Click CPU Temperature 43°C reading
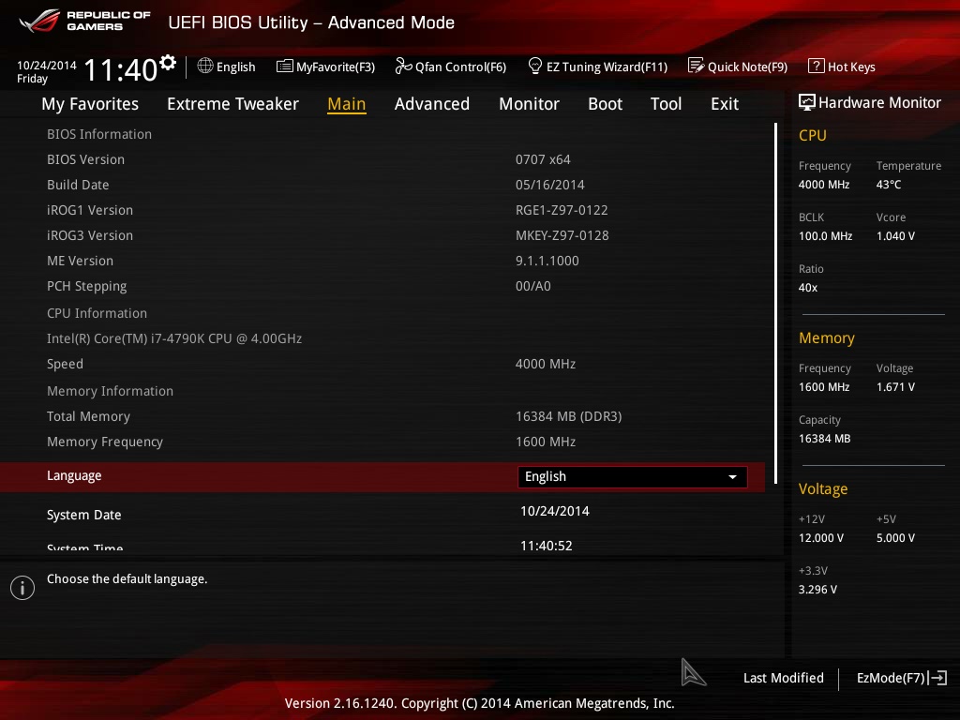 (x=889, y=185)
